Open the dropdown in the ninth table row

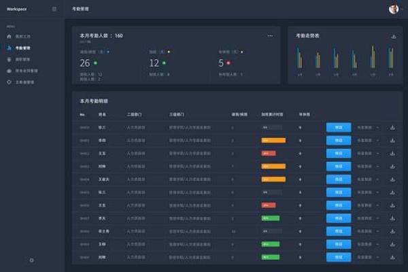tap(368, 231)
